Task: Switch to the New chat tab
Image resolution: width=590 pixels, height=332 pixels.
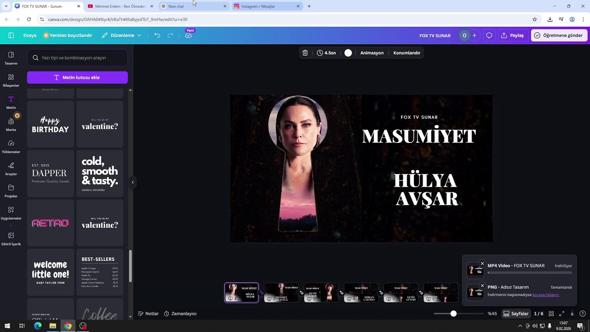Action: tap(194, 6)
